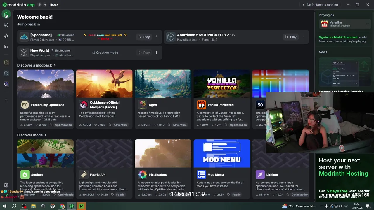Click the Vanilla Perfected VP icon
This screenshot has width=374, height=210.
tap(201, 105)
